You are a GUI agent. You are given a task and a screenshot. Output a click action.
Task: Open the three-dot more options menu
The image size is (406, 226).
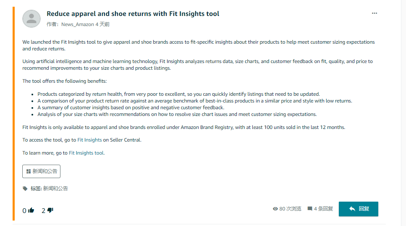(375, 13)
